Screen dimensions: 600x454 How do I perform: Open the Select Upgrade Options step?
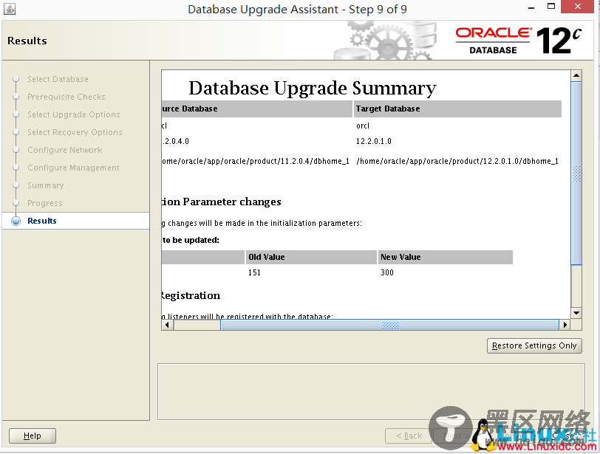coord(73,114)
